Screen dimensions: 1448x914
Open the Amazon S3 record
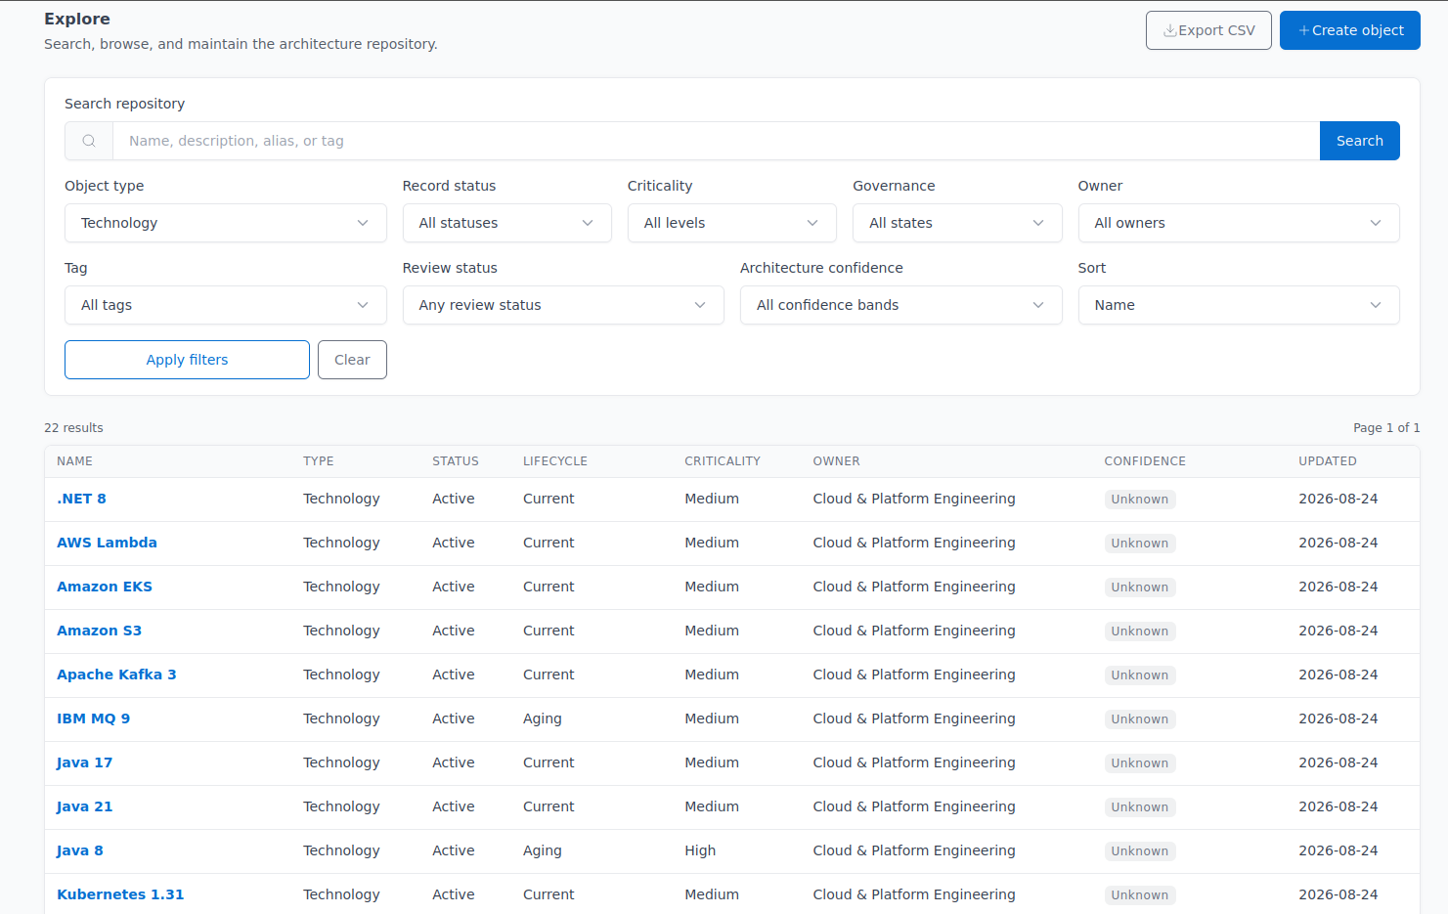pos(99,631)
